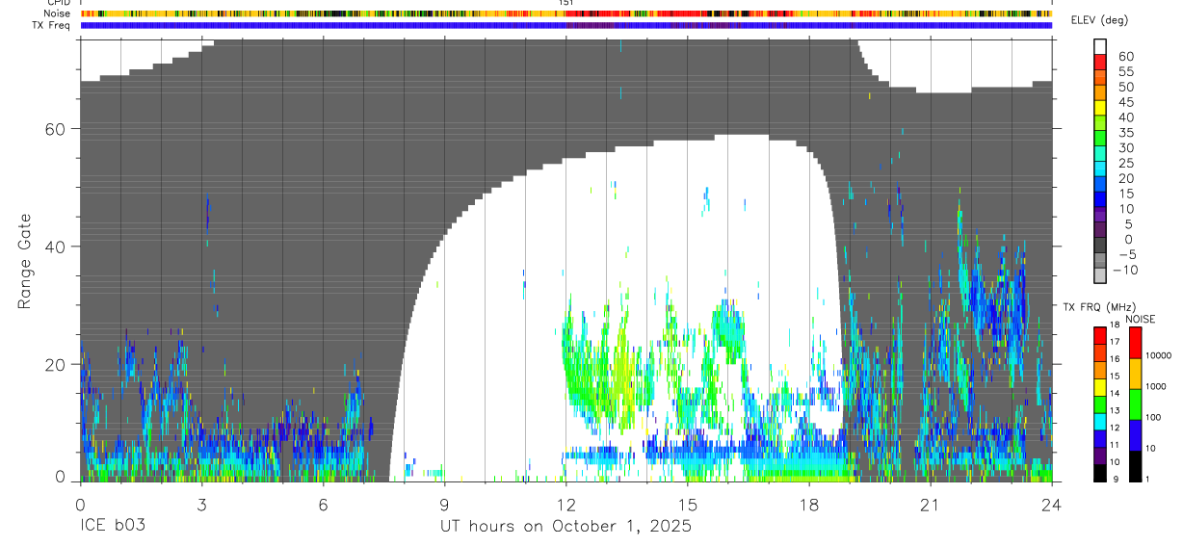1183x546 pixels.
Task: Click the ELEV (deg) legend title
Action: click(x=1101, y=20)
